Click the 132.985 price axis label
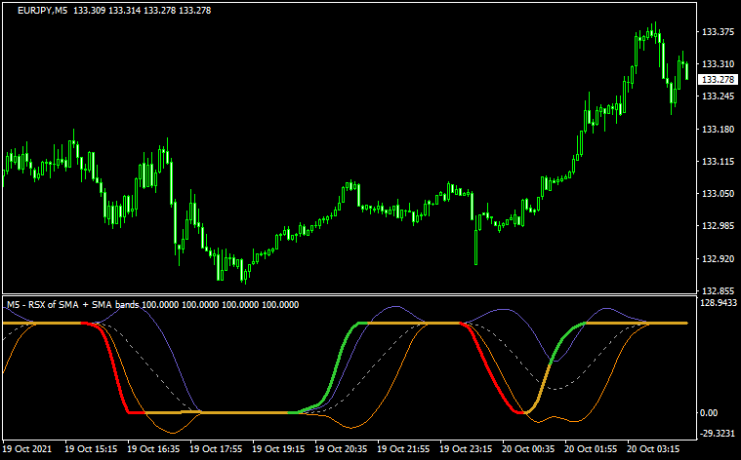 tap(718, 225)
